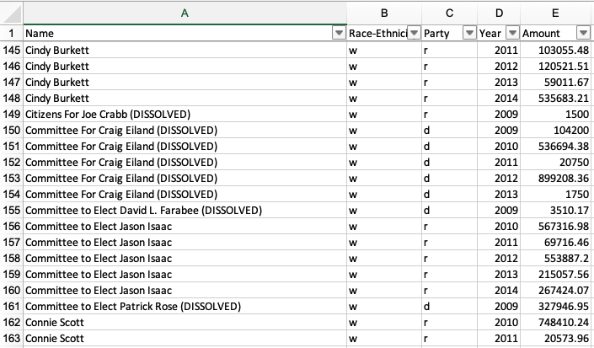The image size is (594, 348).
Task: Click amount 748410.24
Action: (x=556, y=322)
